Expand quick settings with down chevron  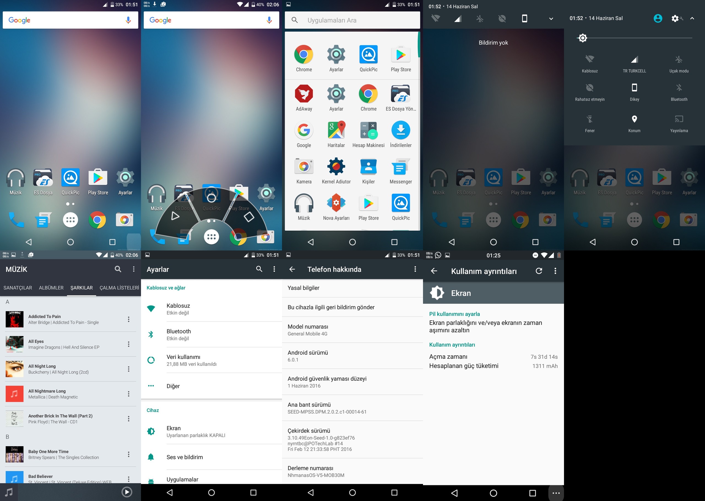point(551,19)
